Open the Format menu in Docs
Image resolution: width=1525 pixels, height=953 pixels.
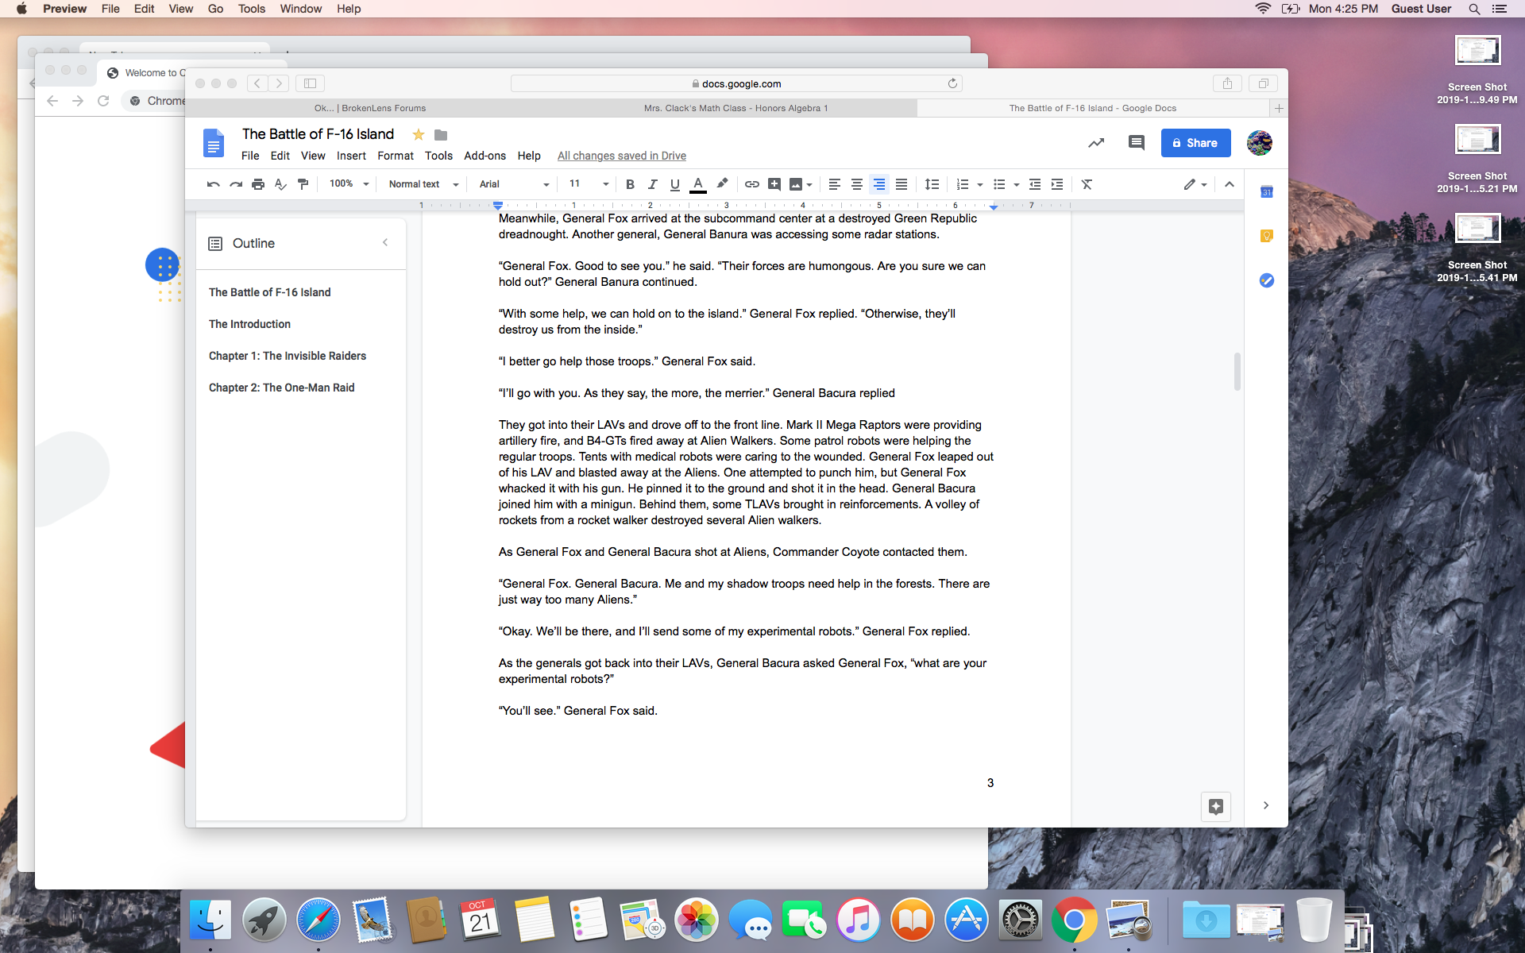tap(396, 156)
